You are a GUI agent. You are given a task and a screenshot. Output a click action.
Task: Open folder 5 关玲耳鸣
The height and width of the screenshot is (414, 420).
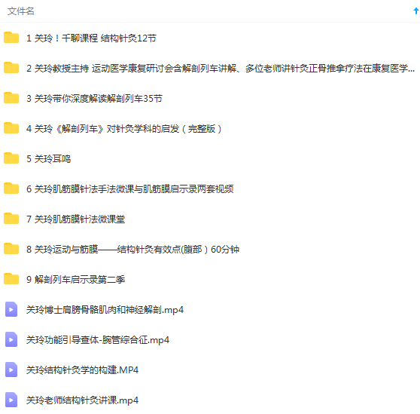48,159
